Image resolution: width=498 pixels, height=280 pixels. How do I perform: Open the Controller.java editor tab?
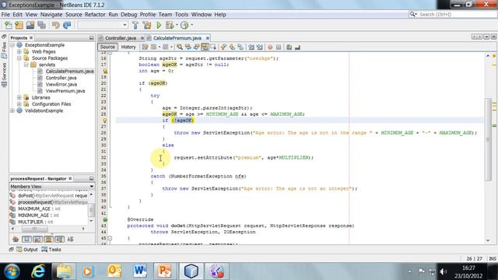tap(121, 38)
